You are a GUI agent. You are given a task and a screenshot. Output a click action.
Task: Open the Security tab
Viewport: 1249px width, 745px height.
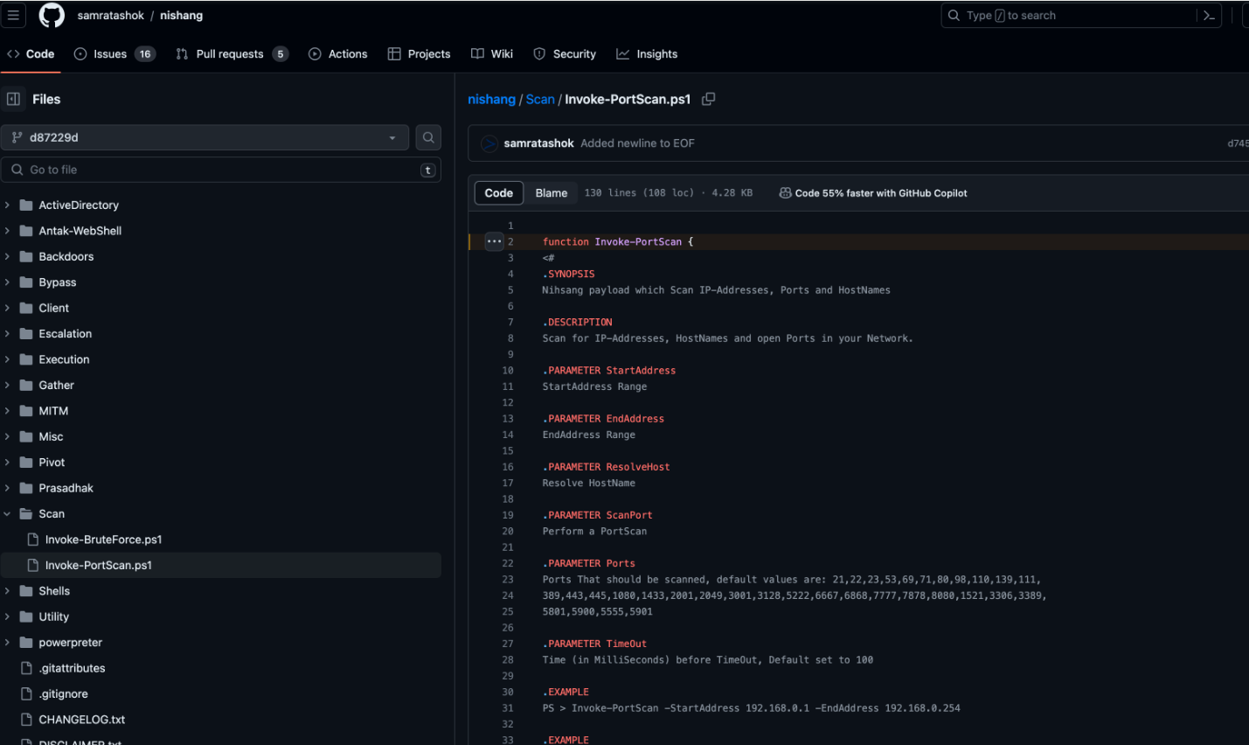(565, 54)
